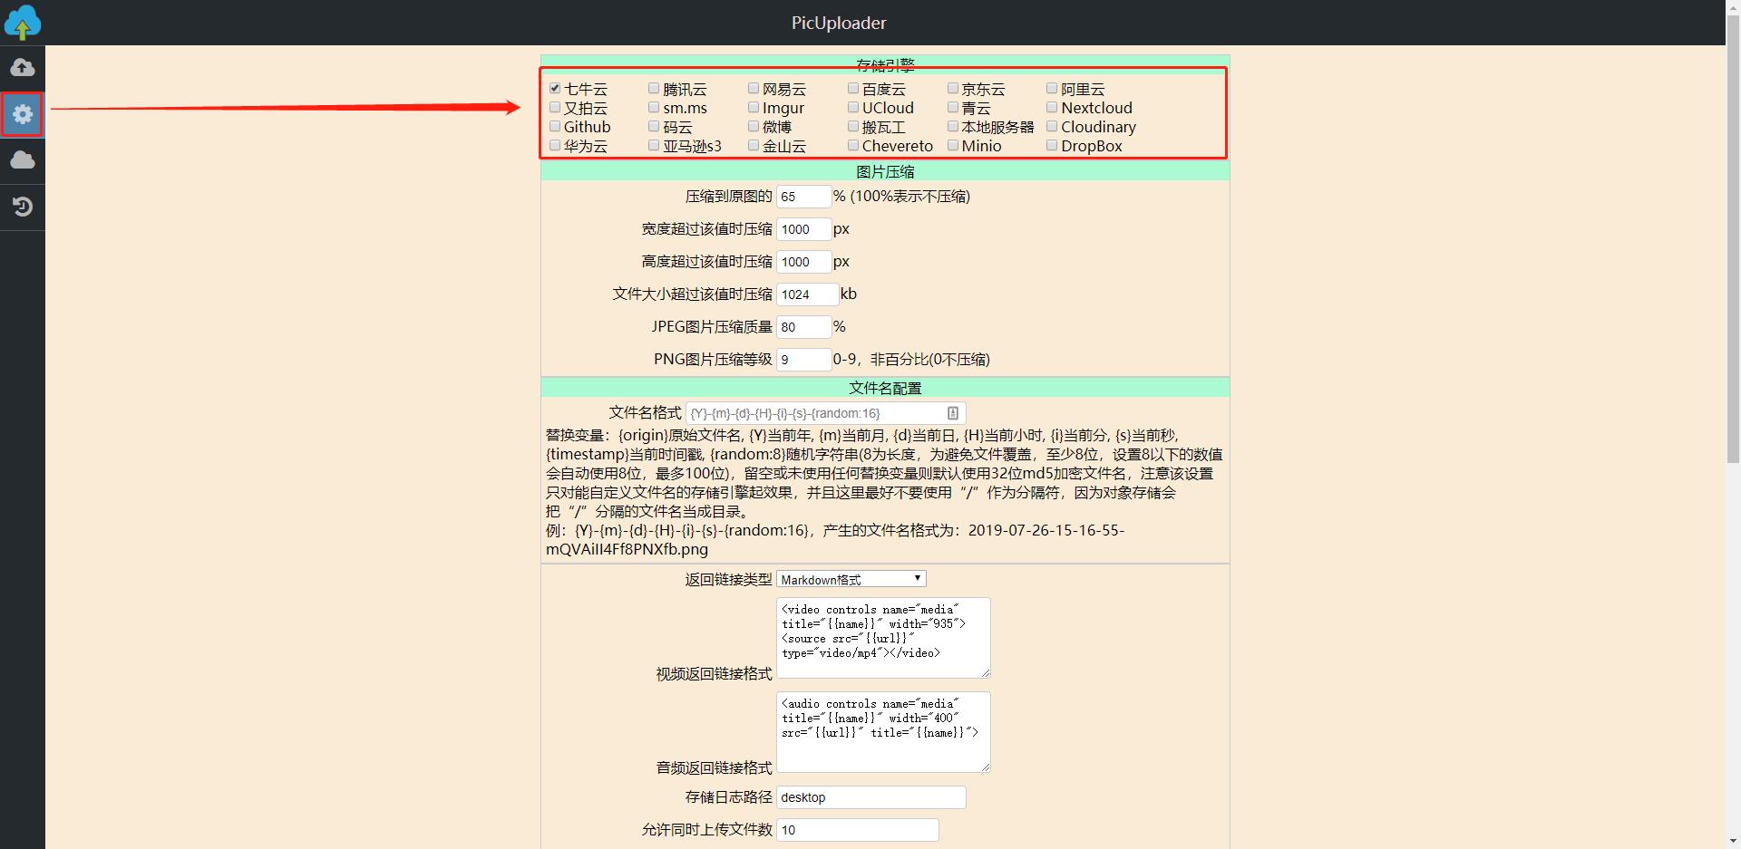Open the upload page cloud icon
Image resolution: width=1741 pixels, height=849 pixels.
23,68
